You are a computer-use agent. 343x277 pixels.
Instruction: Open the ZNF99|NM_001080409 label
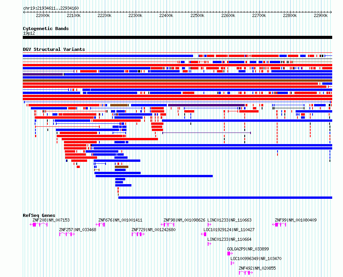point(296,220)
